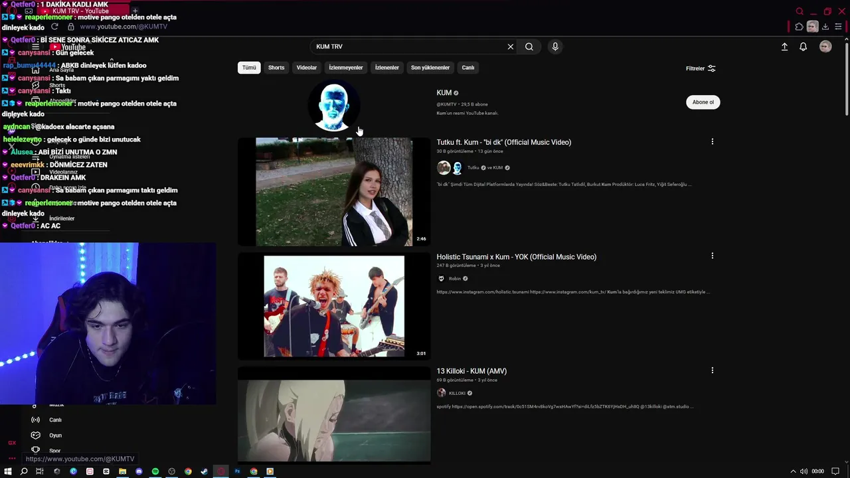
Task: Open the browser easy setup menu icon
Action: point(839,27)
